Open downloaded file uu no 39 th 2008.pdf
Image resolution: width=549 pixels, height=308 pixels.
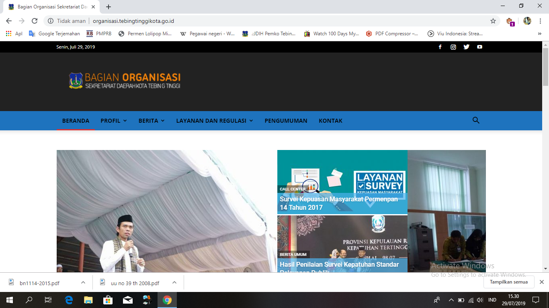click(x=135, y=283)
